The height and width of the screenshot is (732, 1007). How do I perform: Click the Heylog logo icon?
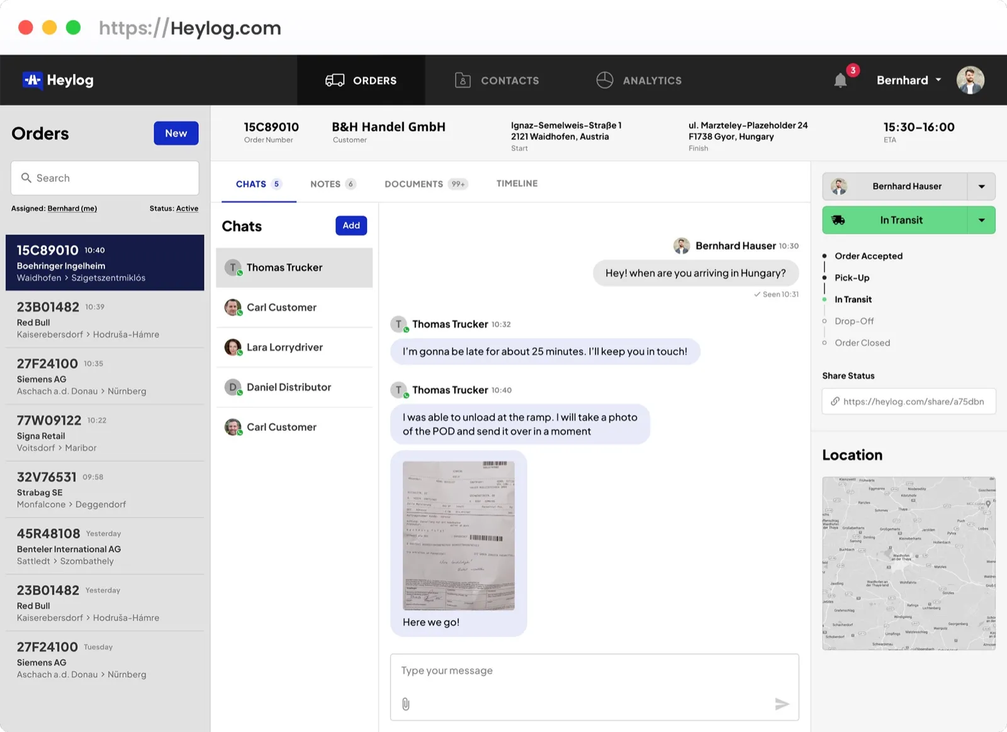coord(32,80)
